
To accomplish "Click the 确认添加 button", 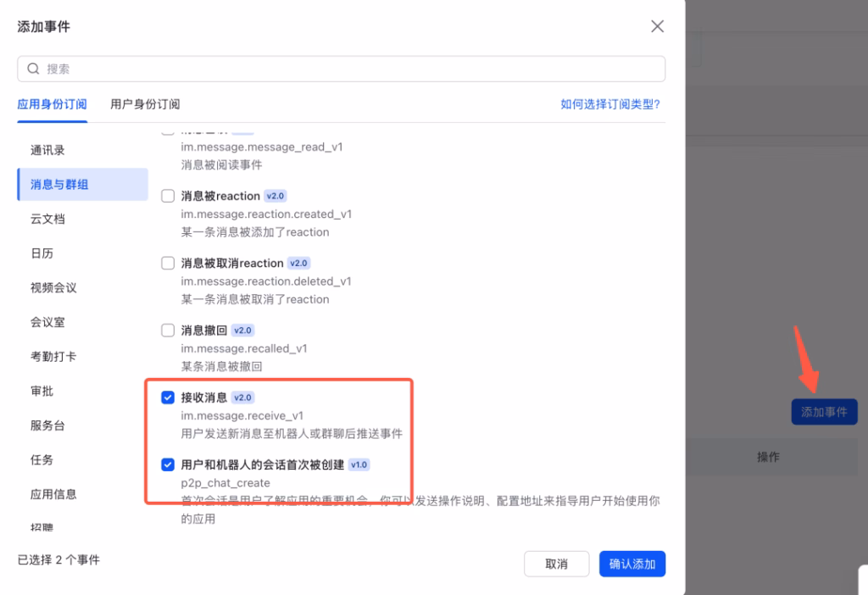I will click(x=632, y=564).
